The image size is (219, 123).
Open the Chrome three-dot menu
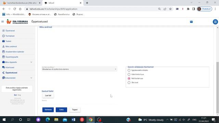pyautogui.click(x=215, y=9)
